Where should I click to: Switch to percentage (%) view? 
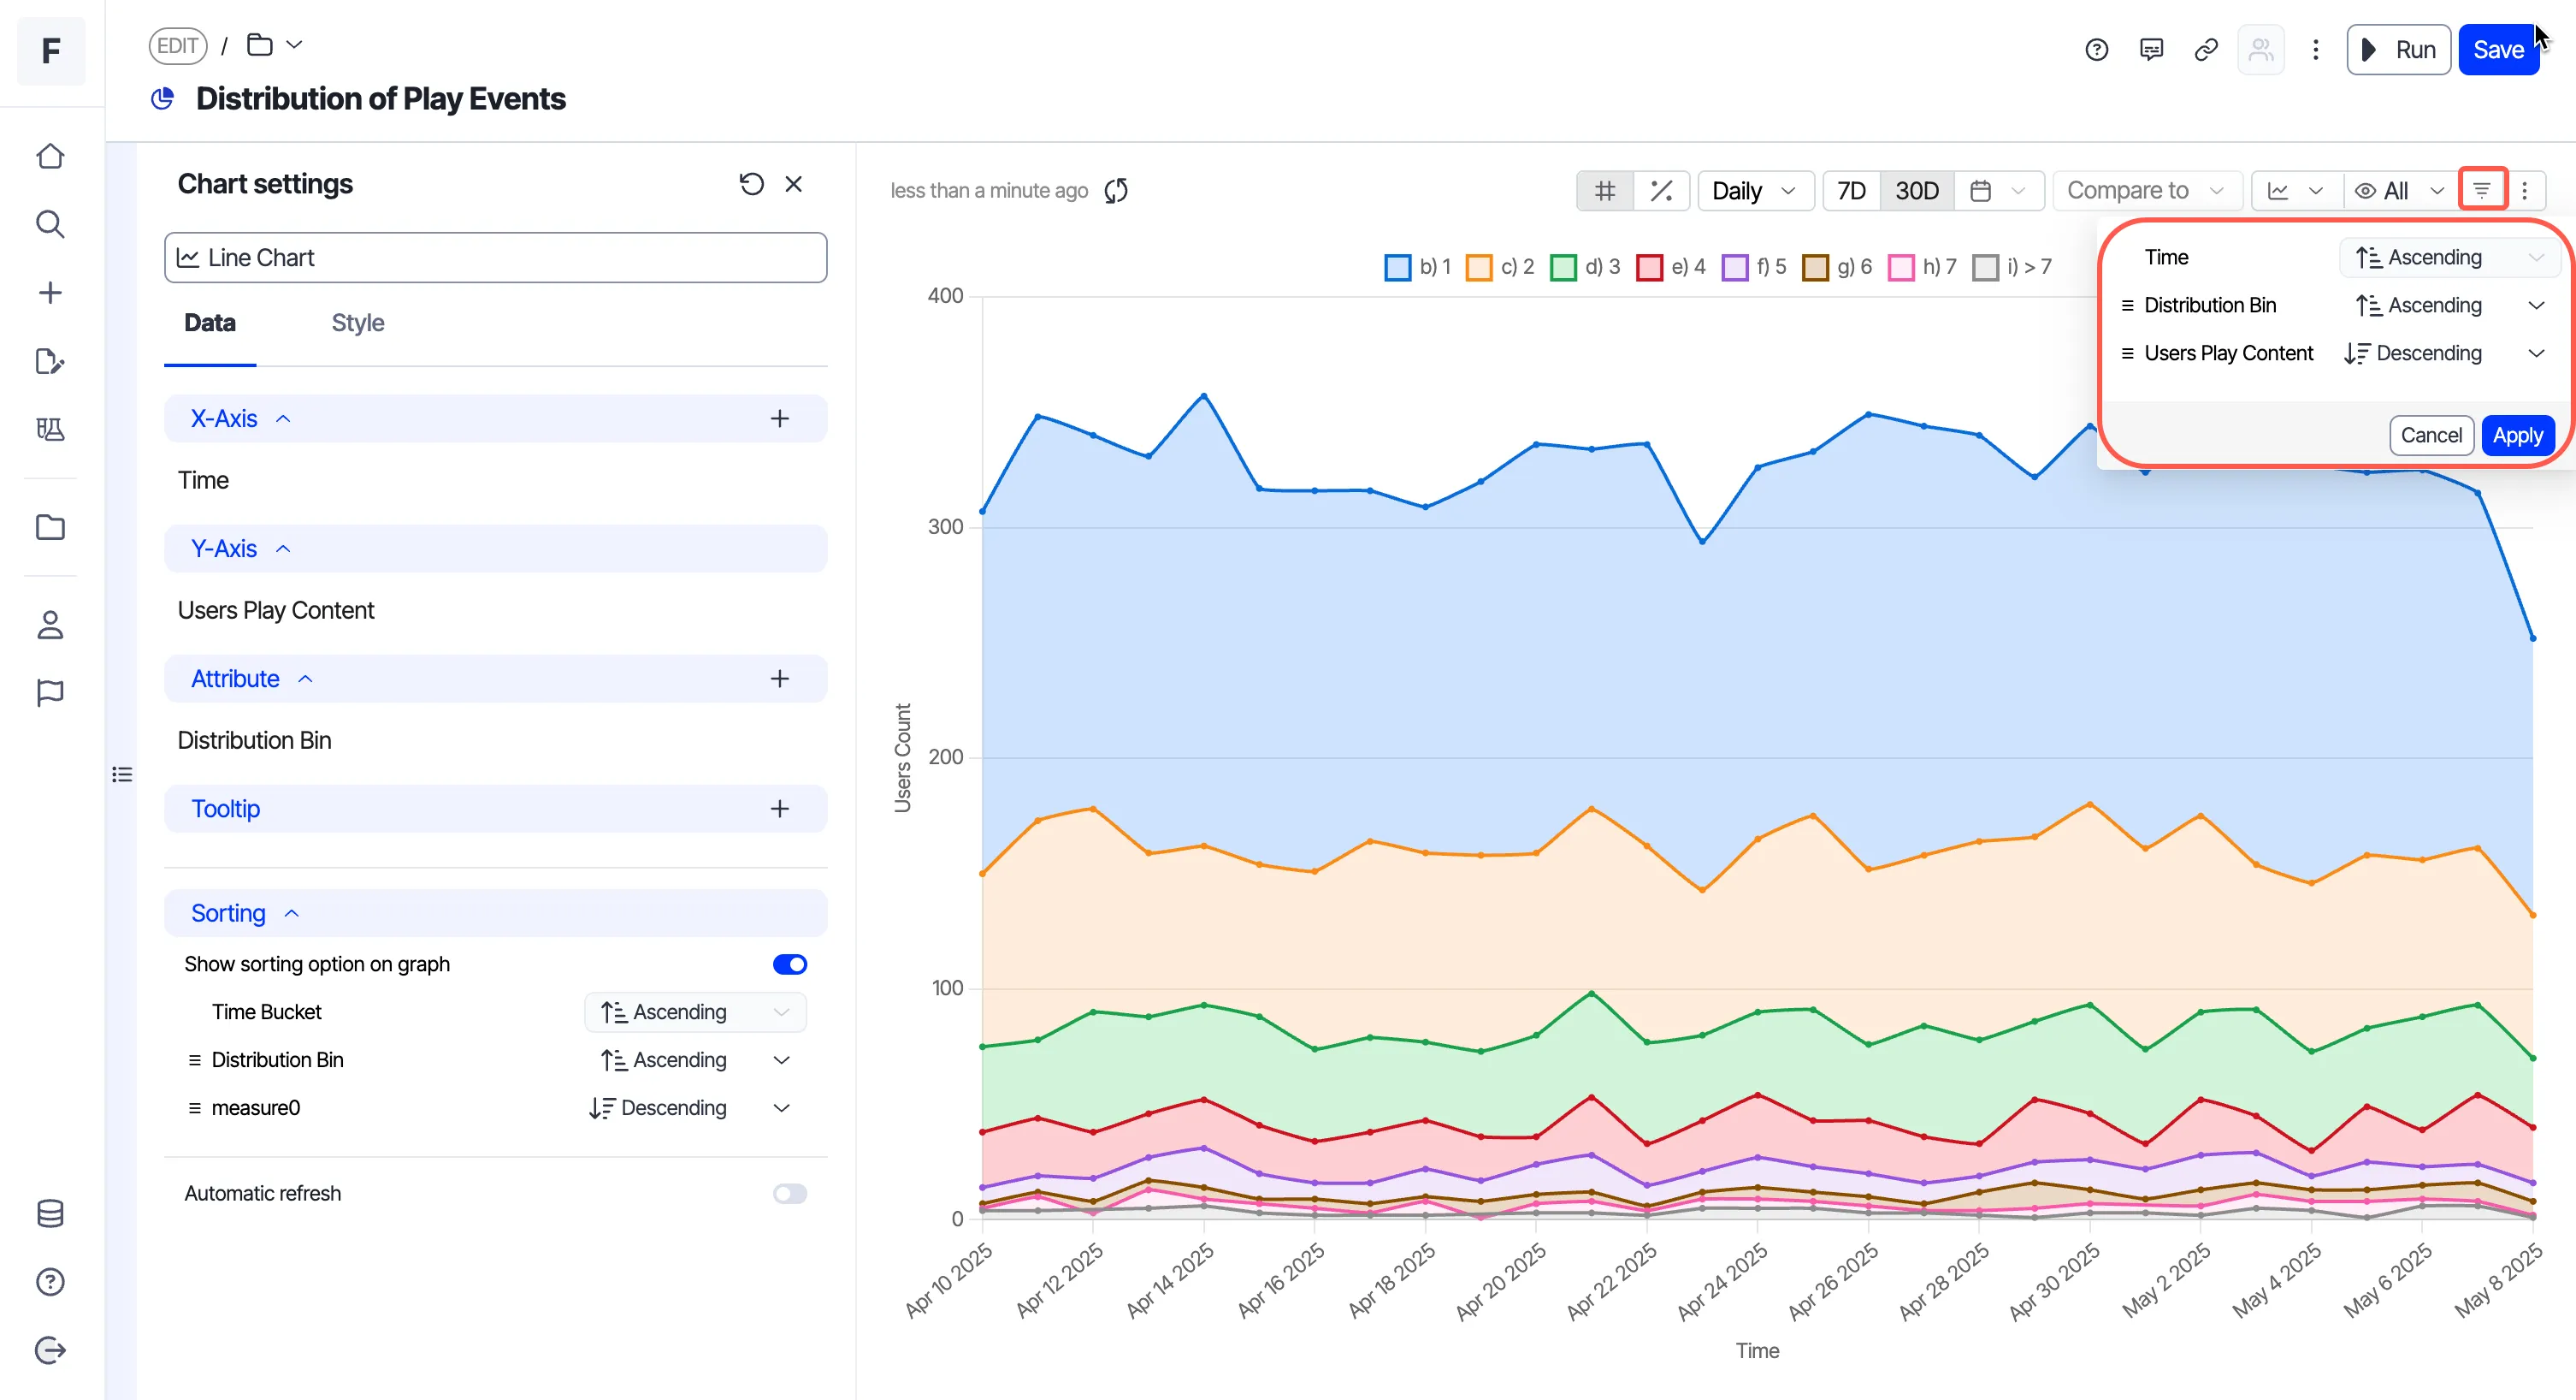tap(1661, 190)
